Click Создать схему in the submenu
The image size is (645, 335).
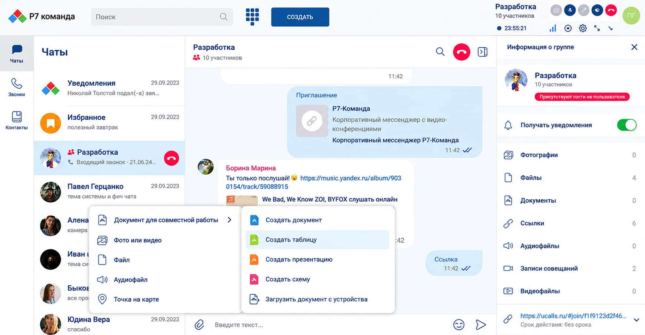[317, 279]
